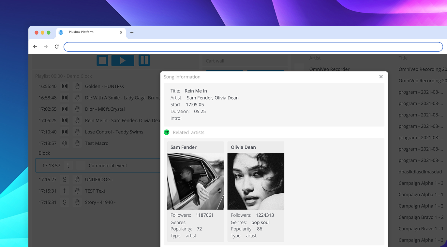Open the Olivia Dean artist photo
Image resolution: width=447 pixels, height=247 pixels.
(x=256, y=181)
